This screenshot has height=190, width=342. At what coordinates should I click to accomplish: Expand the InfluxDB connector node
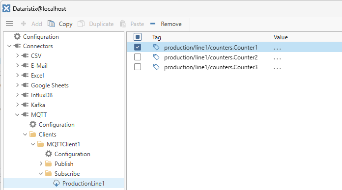pyautogui.click(x=17, y=95)
